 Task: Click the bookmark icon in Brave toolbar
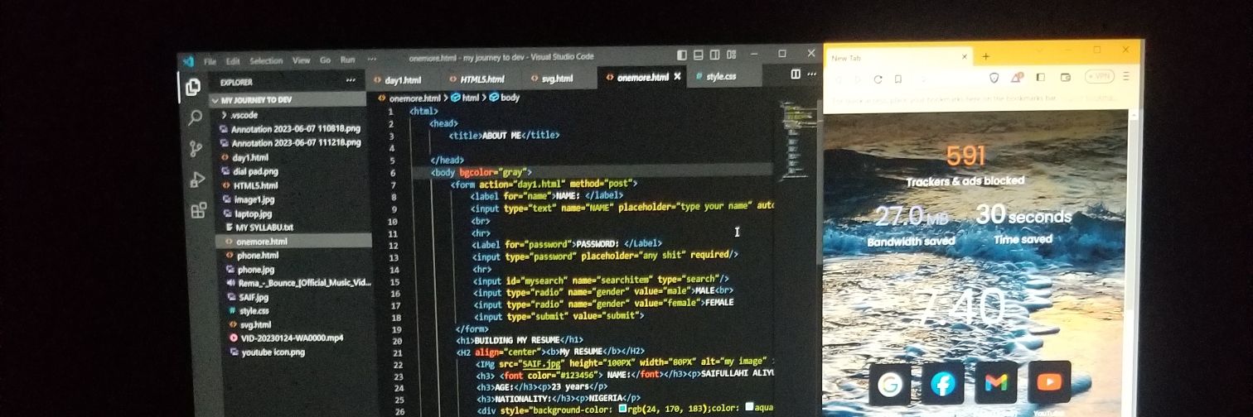click(897, 79)
